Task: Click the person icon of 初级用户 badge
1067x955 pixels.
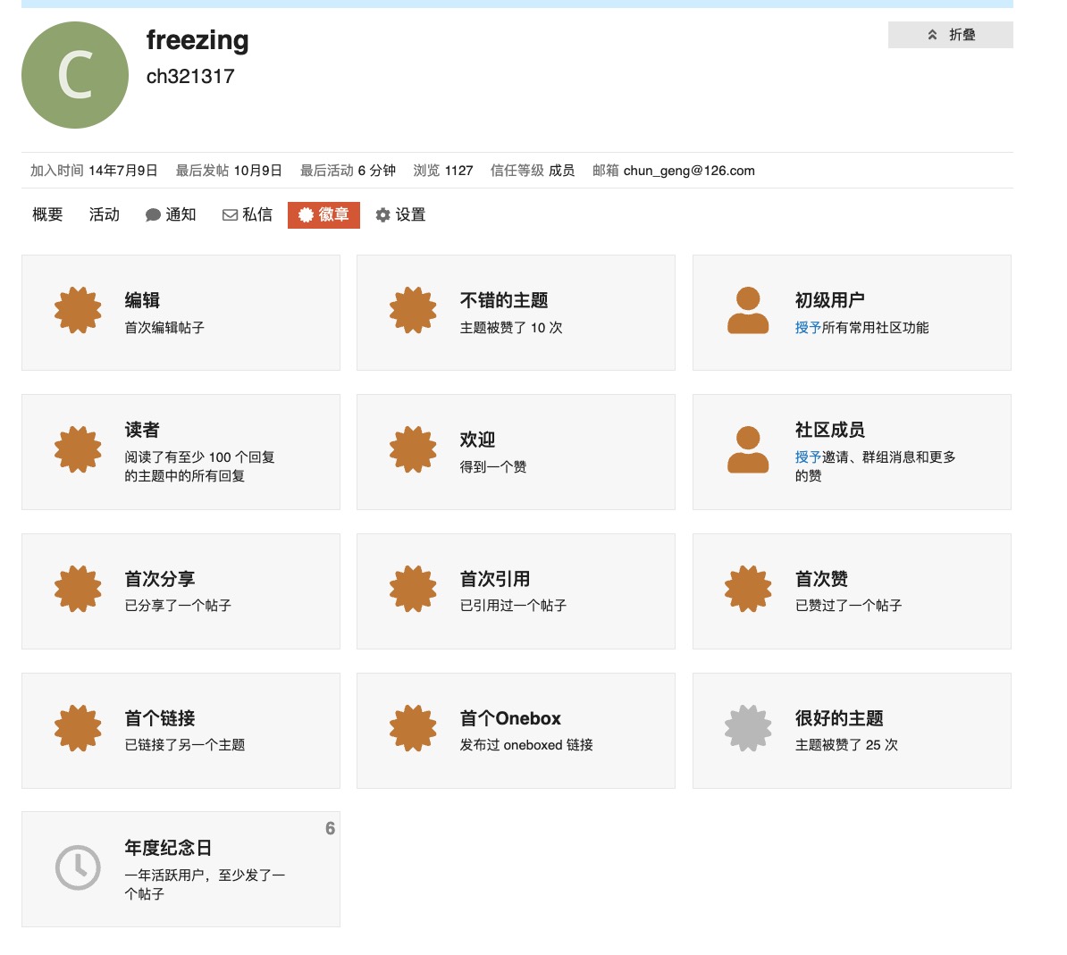Action: 748,310
